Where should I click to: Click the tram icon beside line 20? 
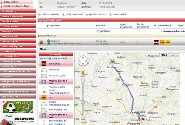[44, 97]
